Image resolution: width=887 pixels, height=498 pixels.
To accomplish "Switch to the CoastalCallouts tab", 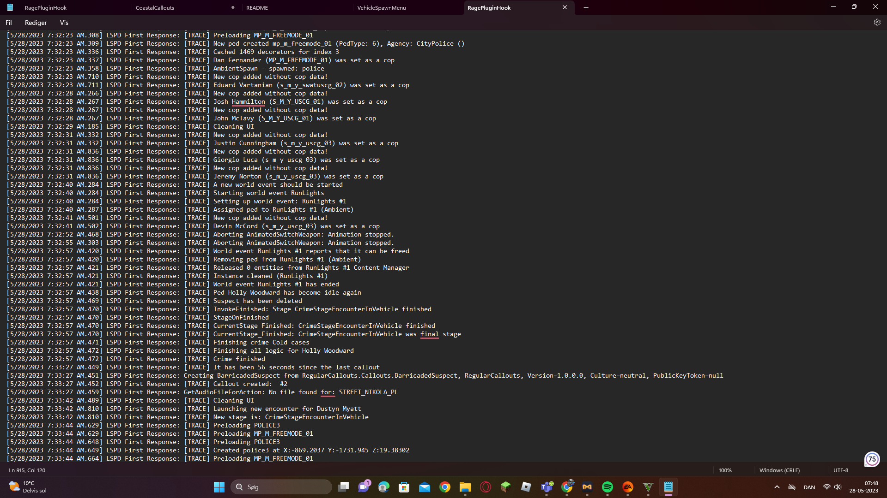I will 155,8.
